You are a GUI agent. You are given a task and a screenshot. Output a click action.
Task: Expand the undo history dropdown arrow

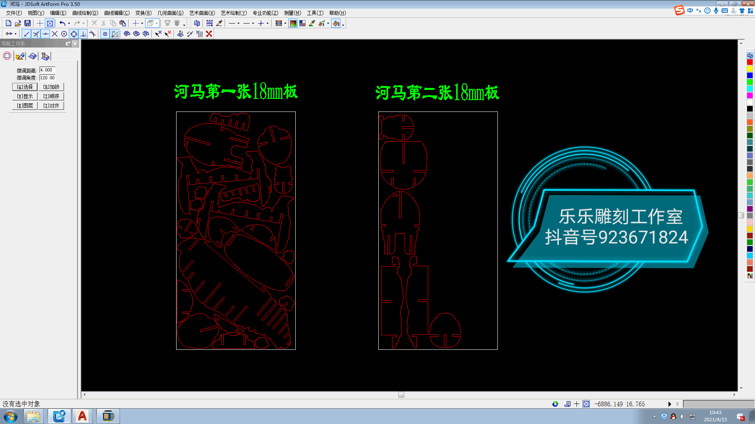pos(69,24)
